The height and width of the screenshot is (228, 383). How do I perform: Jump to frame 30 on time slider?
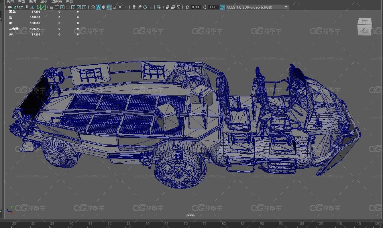[33, 224]
